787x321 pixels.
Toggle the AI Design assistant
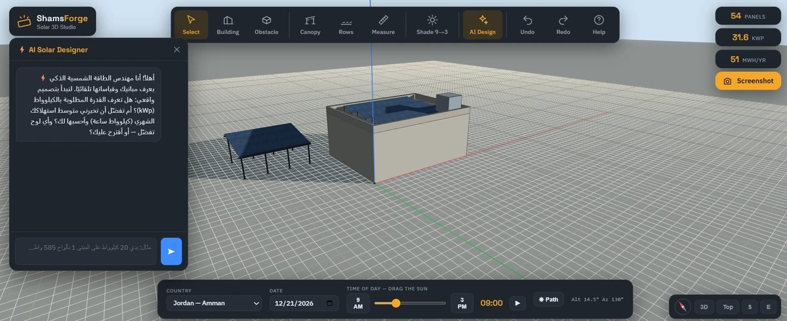pos(483,25)
